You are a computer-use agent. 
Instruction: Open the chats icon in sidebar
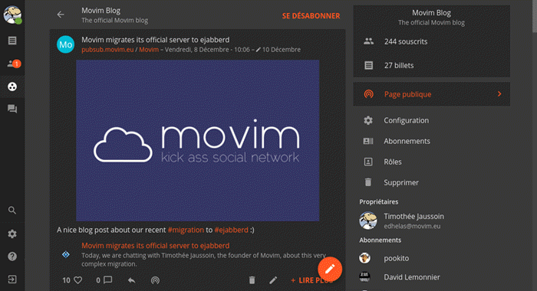pos(12,109)
